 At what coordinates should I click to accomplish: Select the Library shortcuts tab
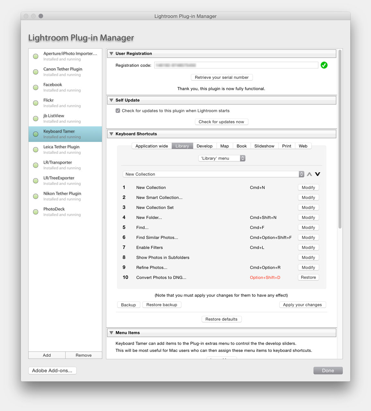point(182,146)
